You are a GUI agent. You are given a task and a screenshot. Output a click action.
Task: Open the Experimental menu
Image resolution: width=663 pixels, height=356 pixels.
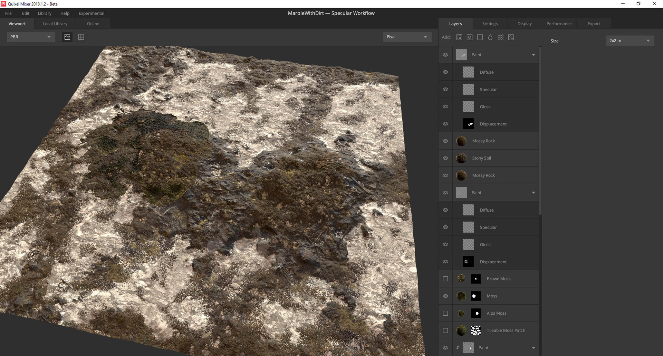(91, 13)
